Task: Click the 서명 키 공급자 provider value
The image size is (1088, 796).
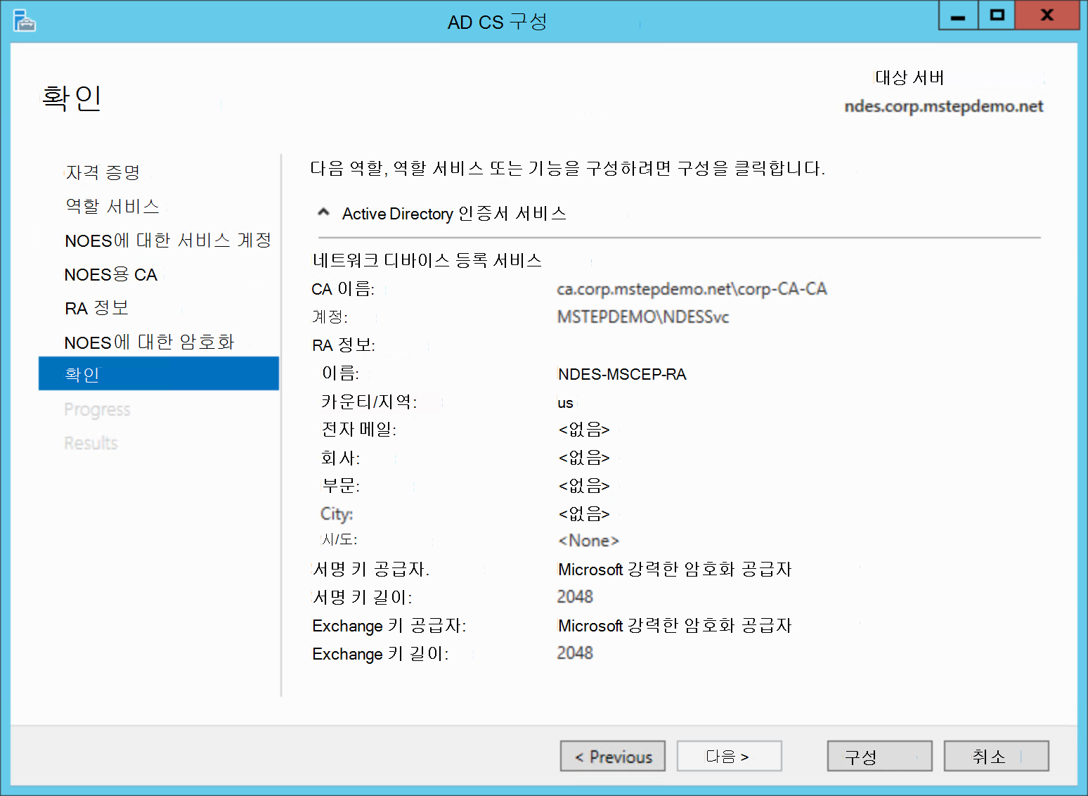Action: pyautogui.click(x=675, y=569)
